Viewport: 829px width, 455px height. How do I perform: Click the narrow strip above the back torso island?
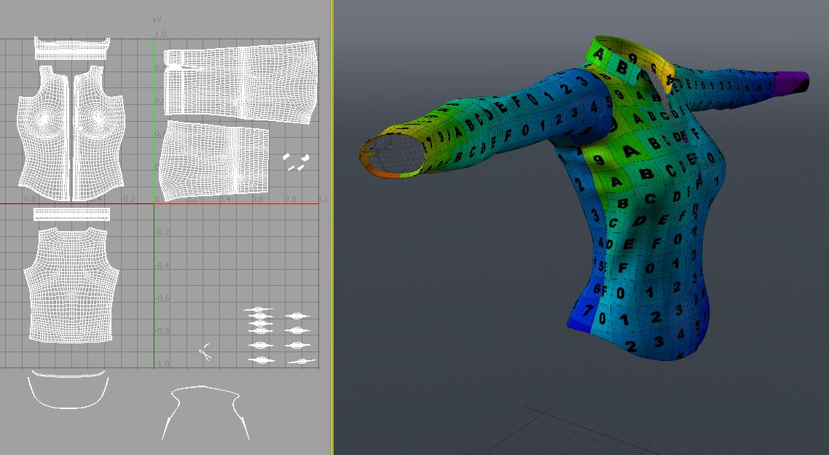(71, 214)
